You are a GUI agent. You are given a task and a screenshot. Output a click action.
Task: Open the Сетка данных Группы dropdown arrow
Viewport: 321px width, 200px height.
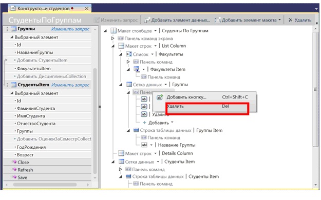[165, 85]
